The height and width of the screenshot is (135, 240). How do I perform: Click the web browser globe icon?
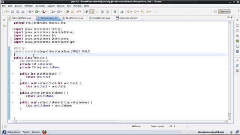tap(115, 12)
